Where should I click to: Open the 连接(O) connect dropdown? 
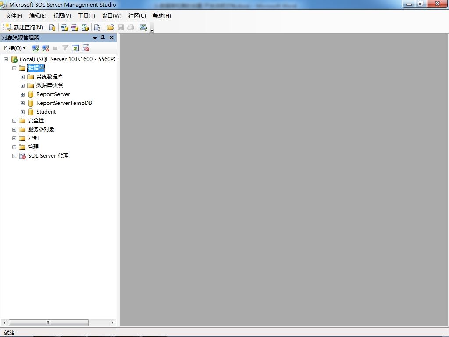point(14,48)
